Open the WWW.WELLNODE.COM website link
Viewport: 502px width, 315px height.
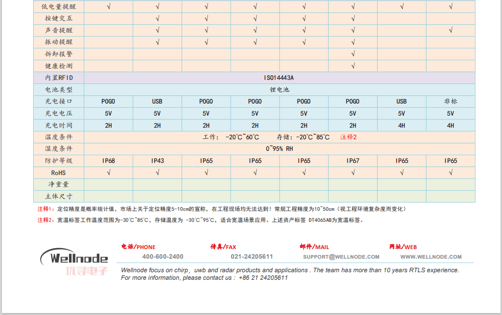pyautogui.click(x=431, y=257)
